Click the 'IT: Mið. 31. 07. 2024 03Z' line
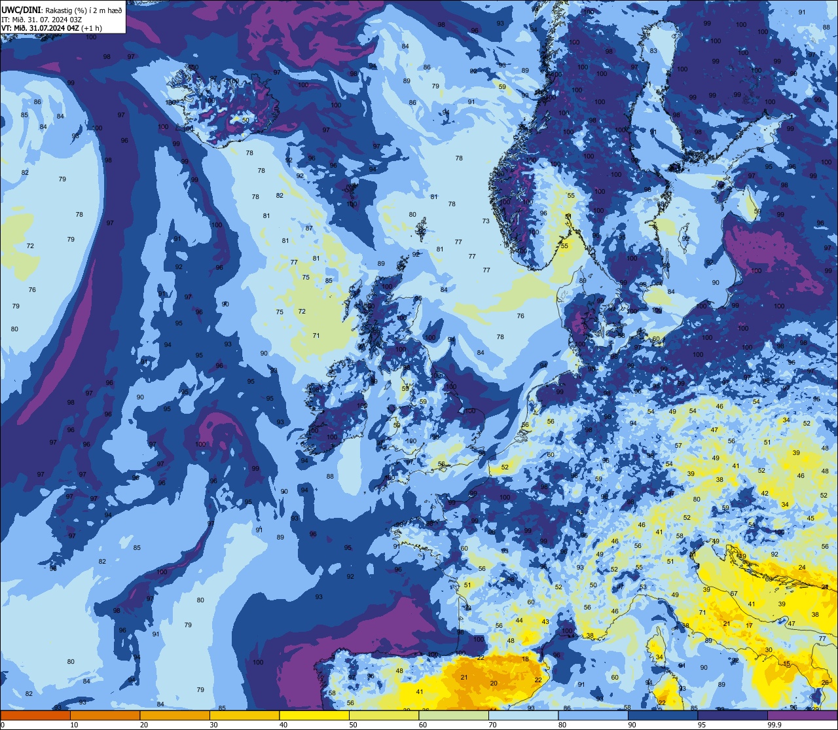 41,20
